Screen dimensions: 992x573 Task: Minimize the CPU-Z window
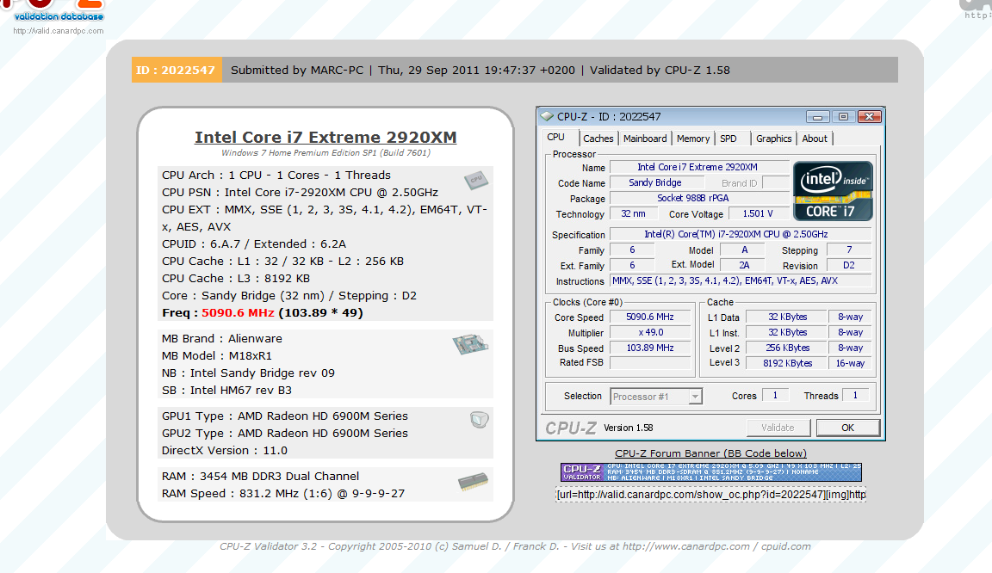coord(817,117)
